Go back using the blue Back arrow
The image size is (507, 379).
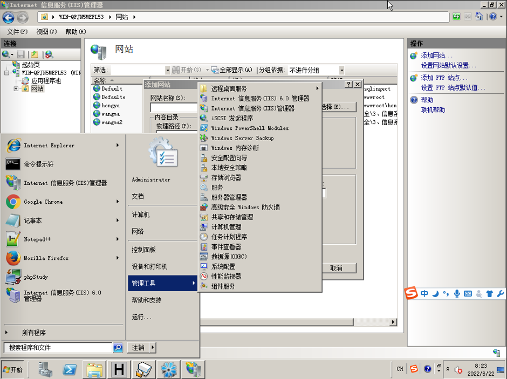pos(9,17)
